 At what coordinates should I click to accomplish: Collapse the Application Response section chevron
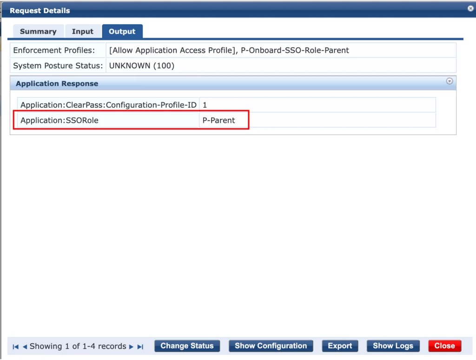449,81
